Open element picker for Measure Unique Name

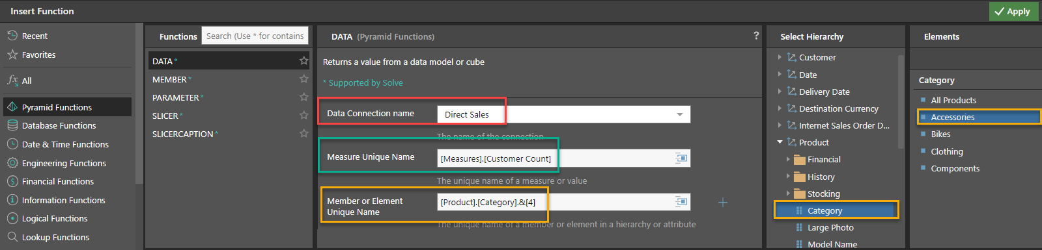click(681, 158)
